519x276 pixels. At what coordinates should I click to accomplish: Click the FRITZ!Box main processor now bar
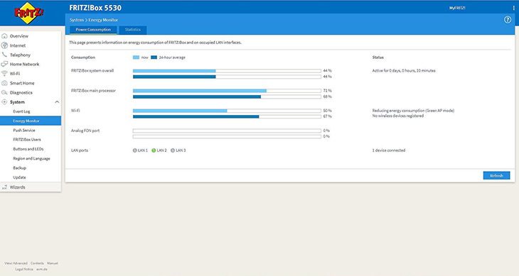(x=227, y=91)
